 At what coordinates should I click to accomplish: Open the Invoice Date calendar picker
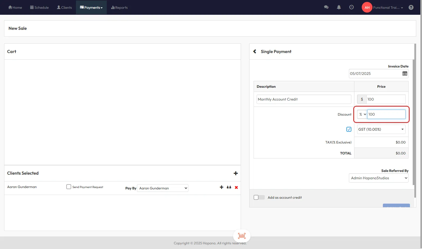404,74
